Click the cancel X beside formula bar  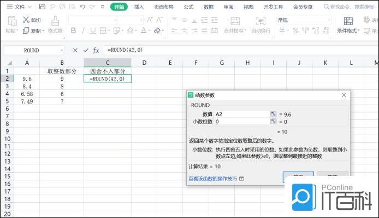click(75, 50)
